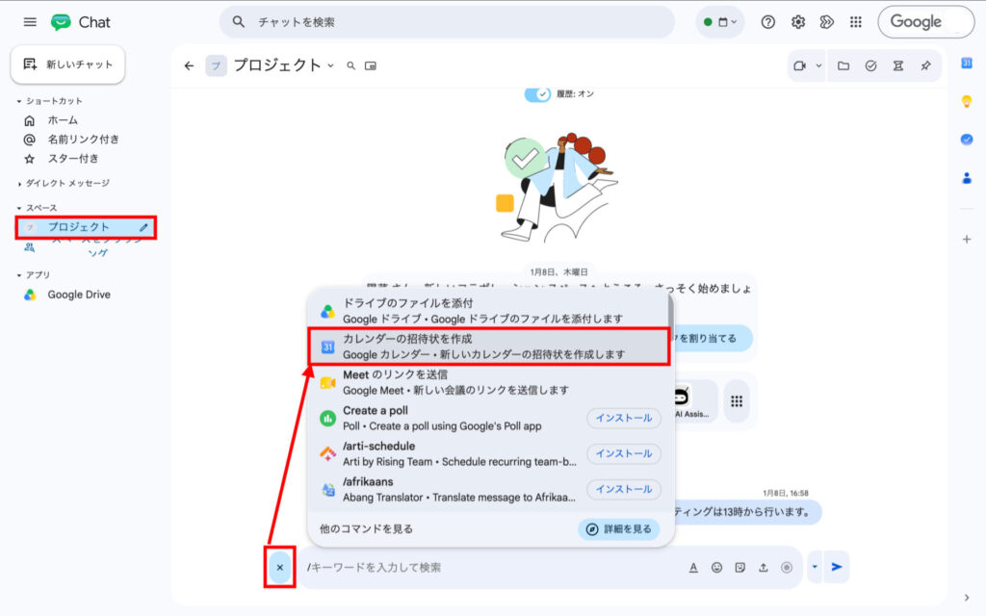Toggle text formatting A icon
Screen dimensions: 986x616
pos(693,568)
